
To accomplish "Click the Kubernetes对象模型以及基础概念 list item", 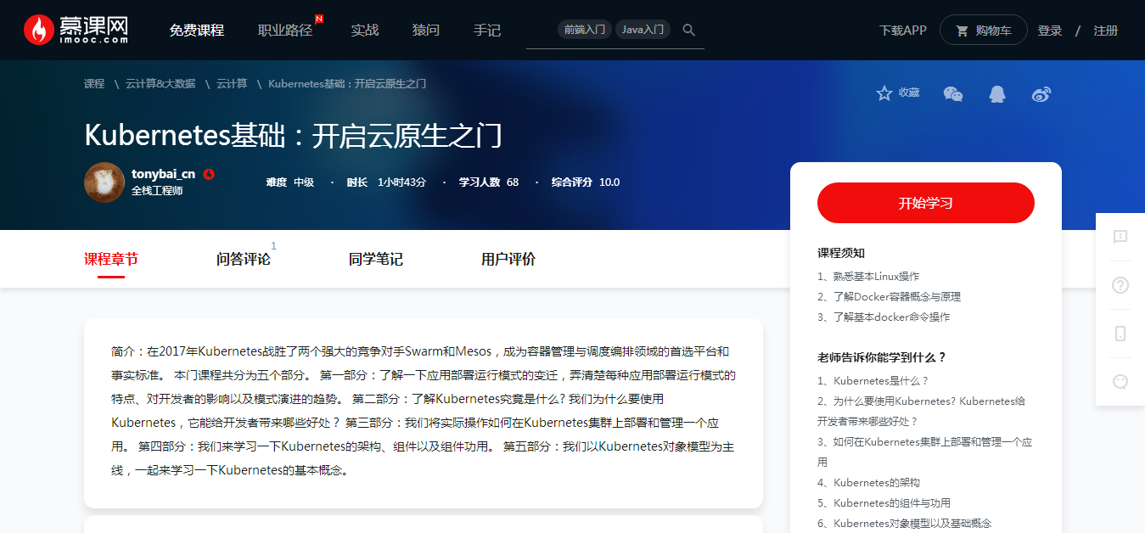I will (904, 524).
